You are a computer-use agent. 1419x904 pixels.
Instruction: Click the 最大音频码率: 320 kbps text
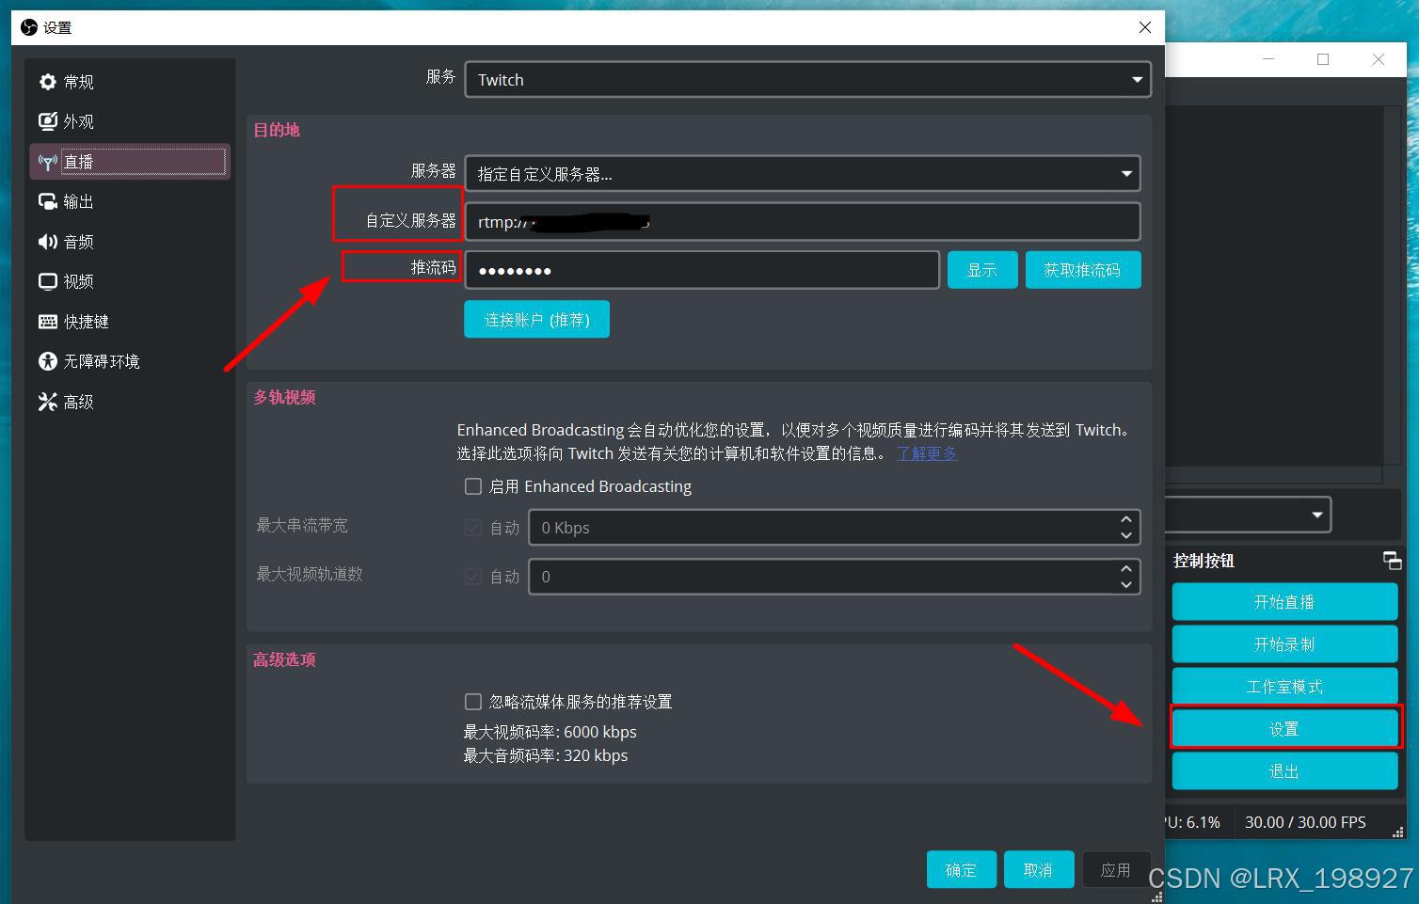click(545, 755)
